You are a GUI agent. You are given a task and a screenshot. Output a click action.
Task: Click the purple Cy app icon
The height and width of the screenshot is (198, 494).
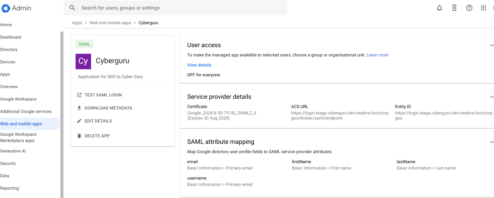[83, 61]
